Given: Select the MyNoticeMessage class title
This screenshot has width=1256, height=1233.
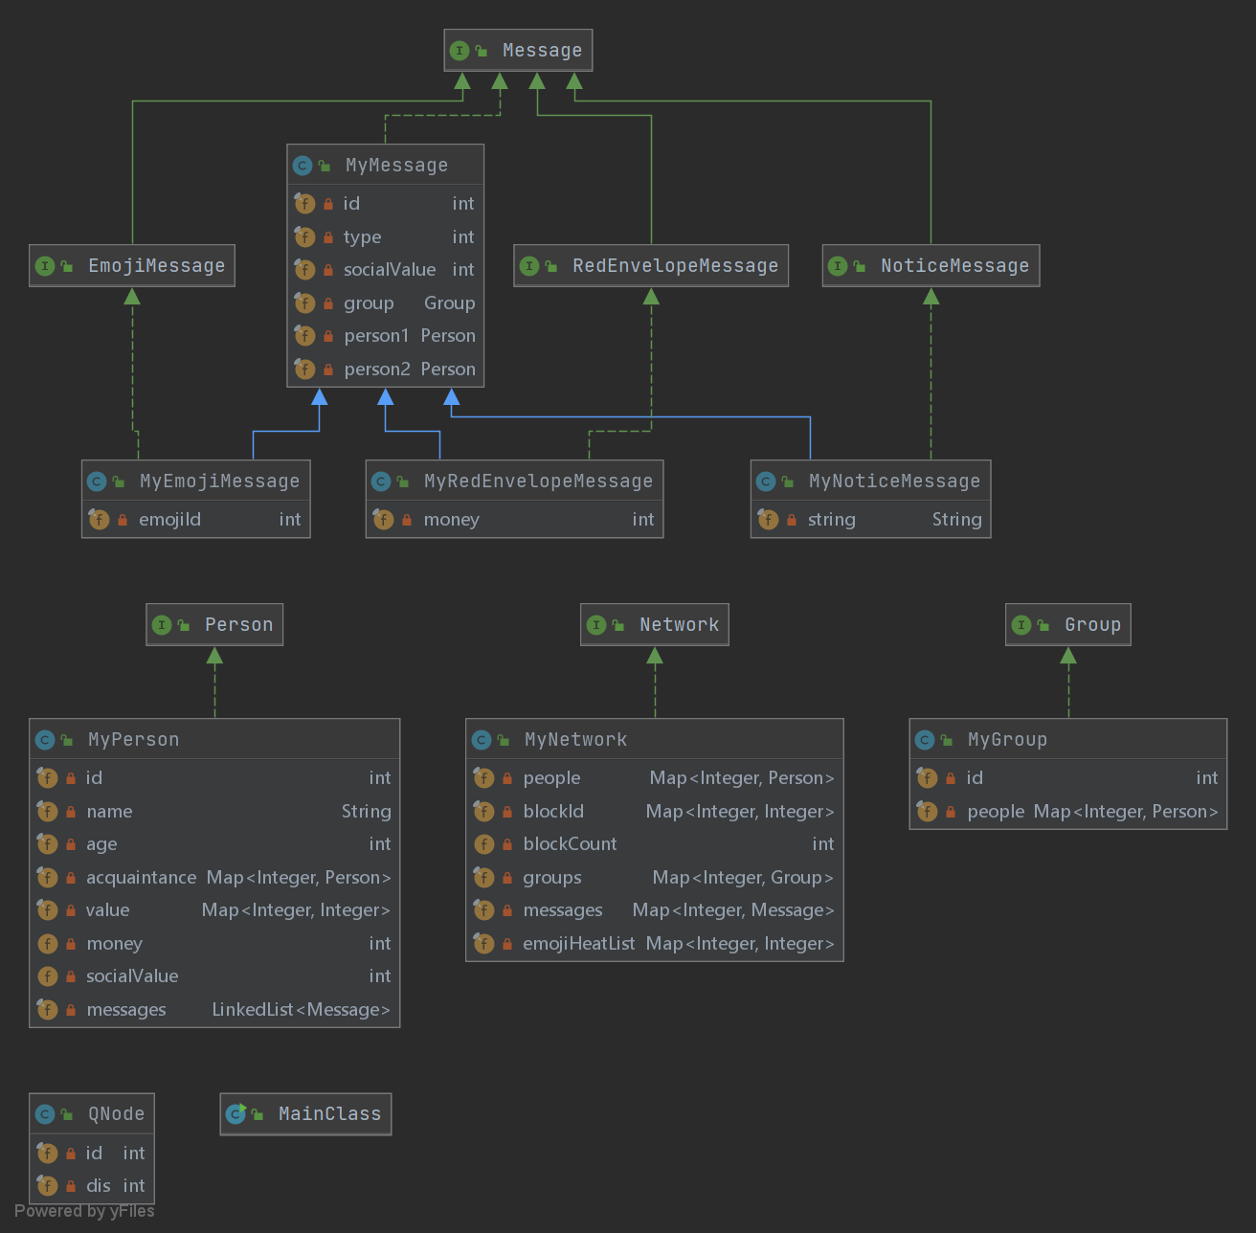Looking at the screenshot, I should pyautogui.click(x=895, y=482).
